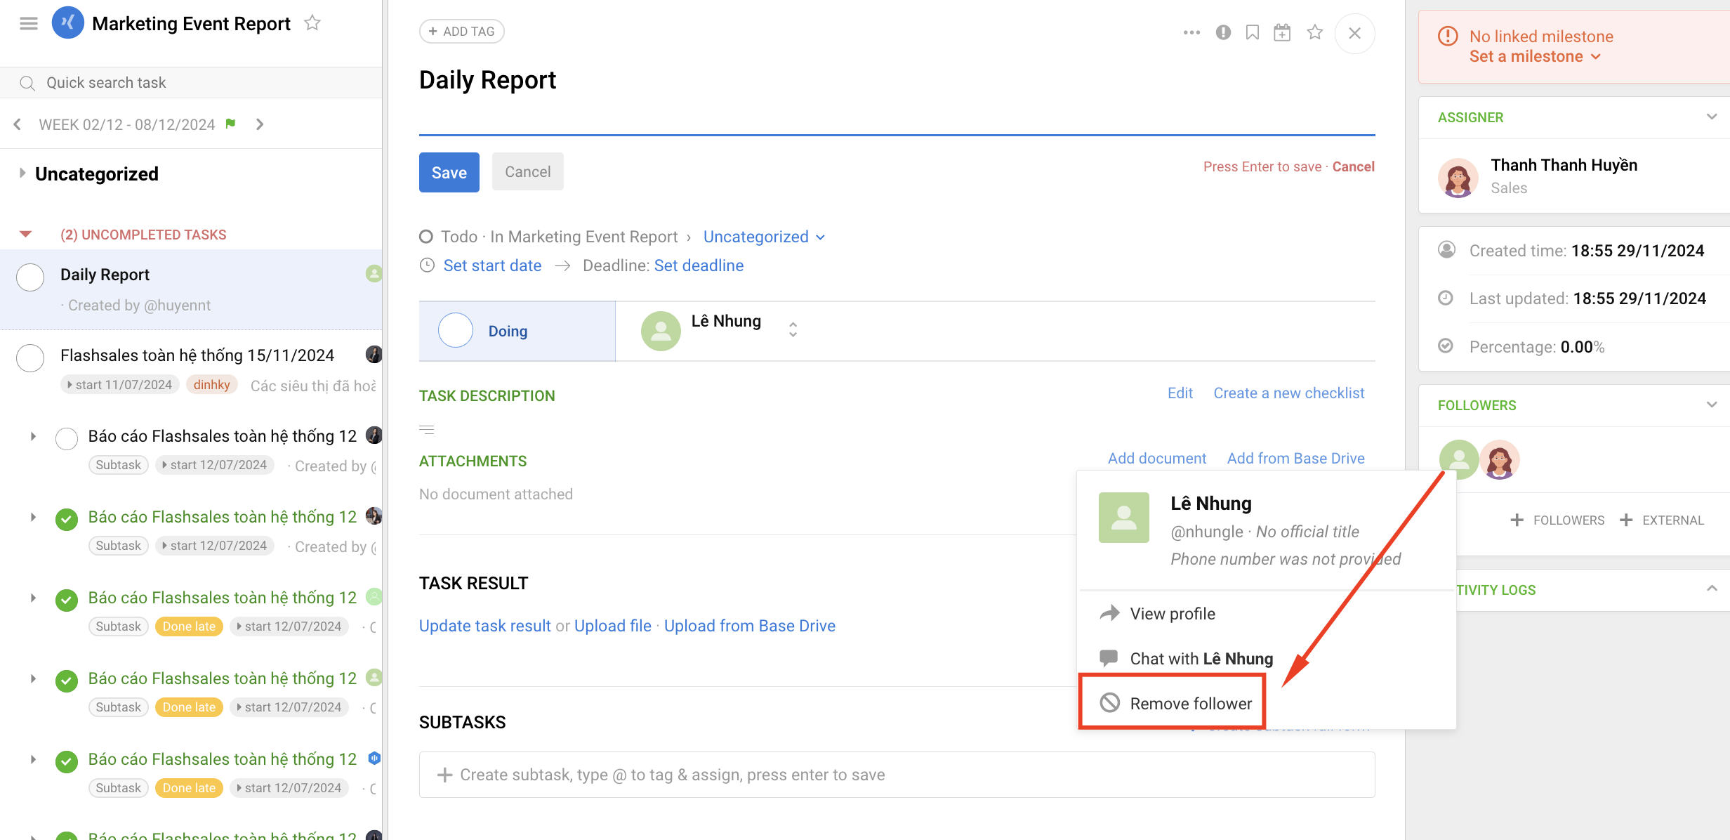The image size is (1730, 840).
Task: Click the exclamation priority icon
Action: (1223, 32)
